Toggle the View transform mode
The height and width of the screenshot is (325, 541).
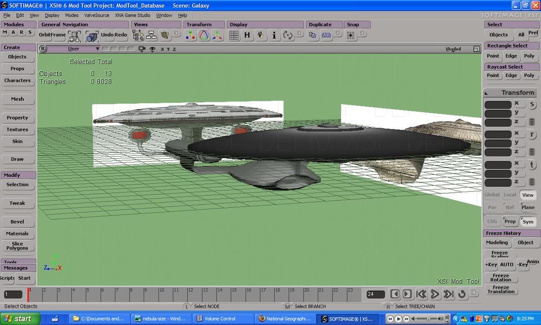pos(528,195)
